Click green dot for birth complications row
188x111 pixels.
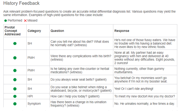point(15,58)
